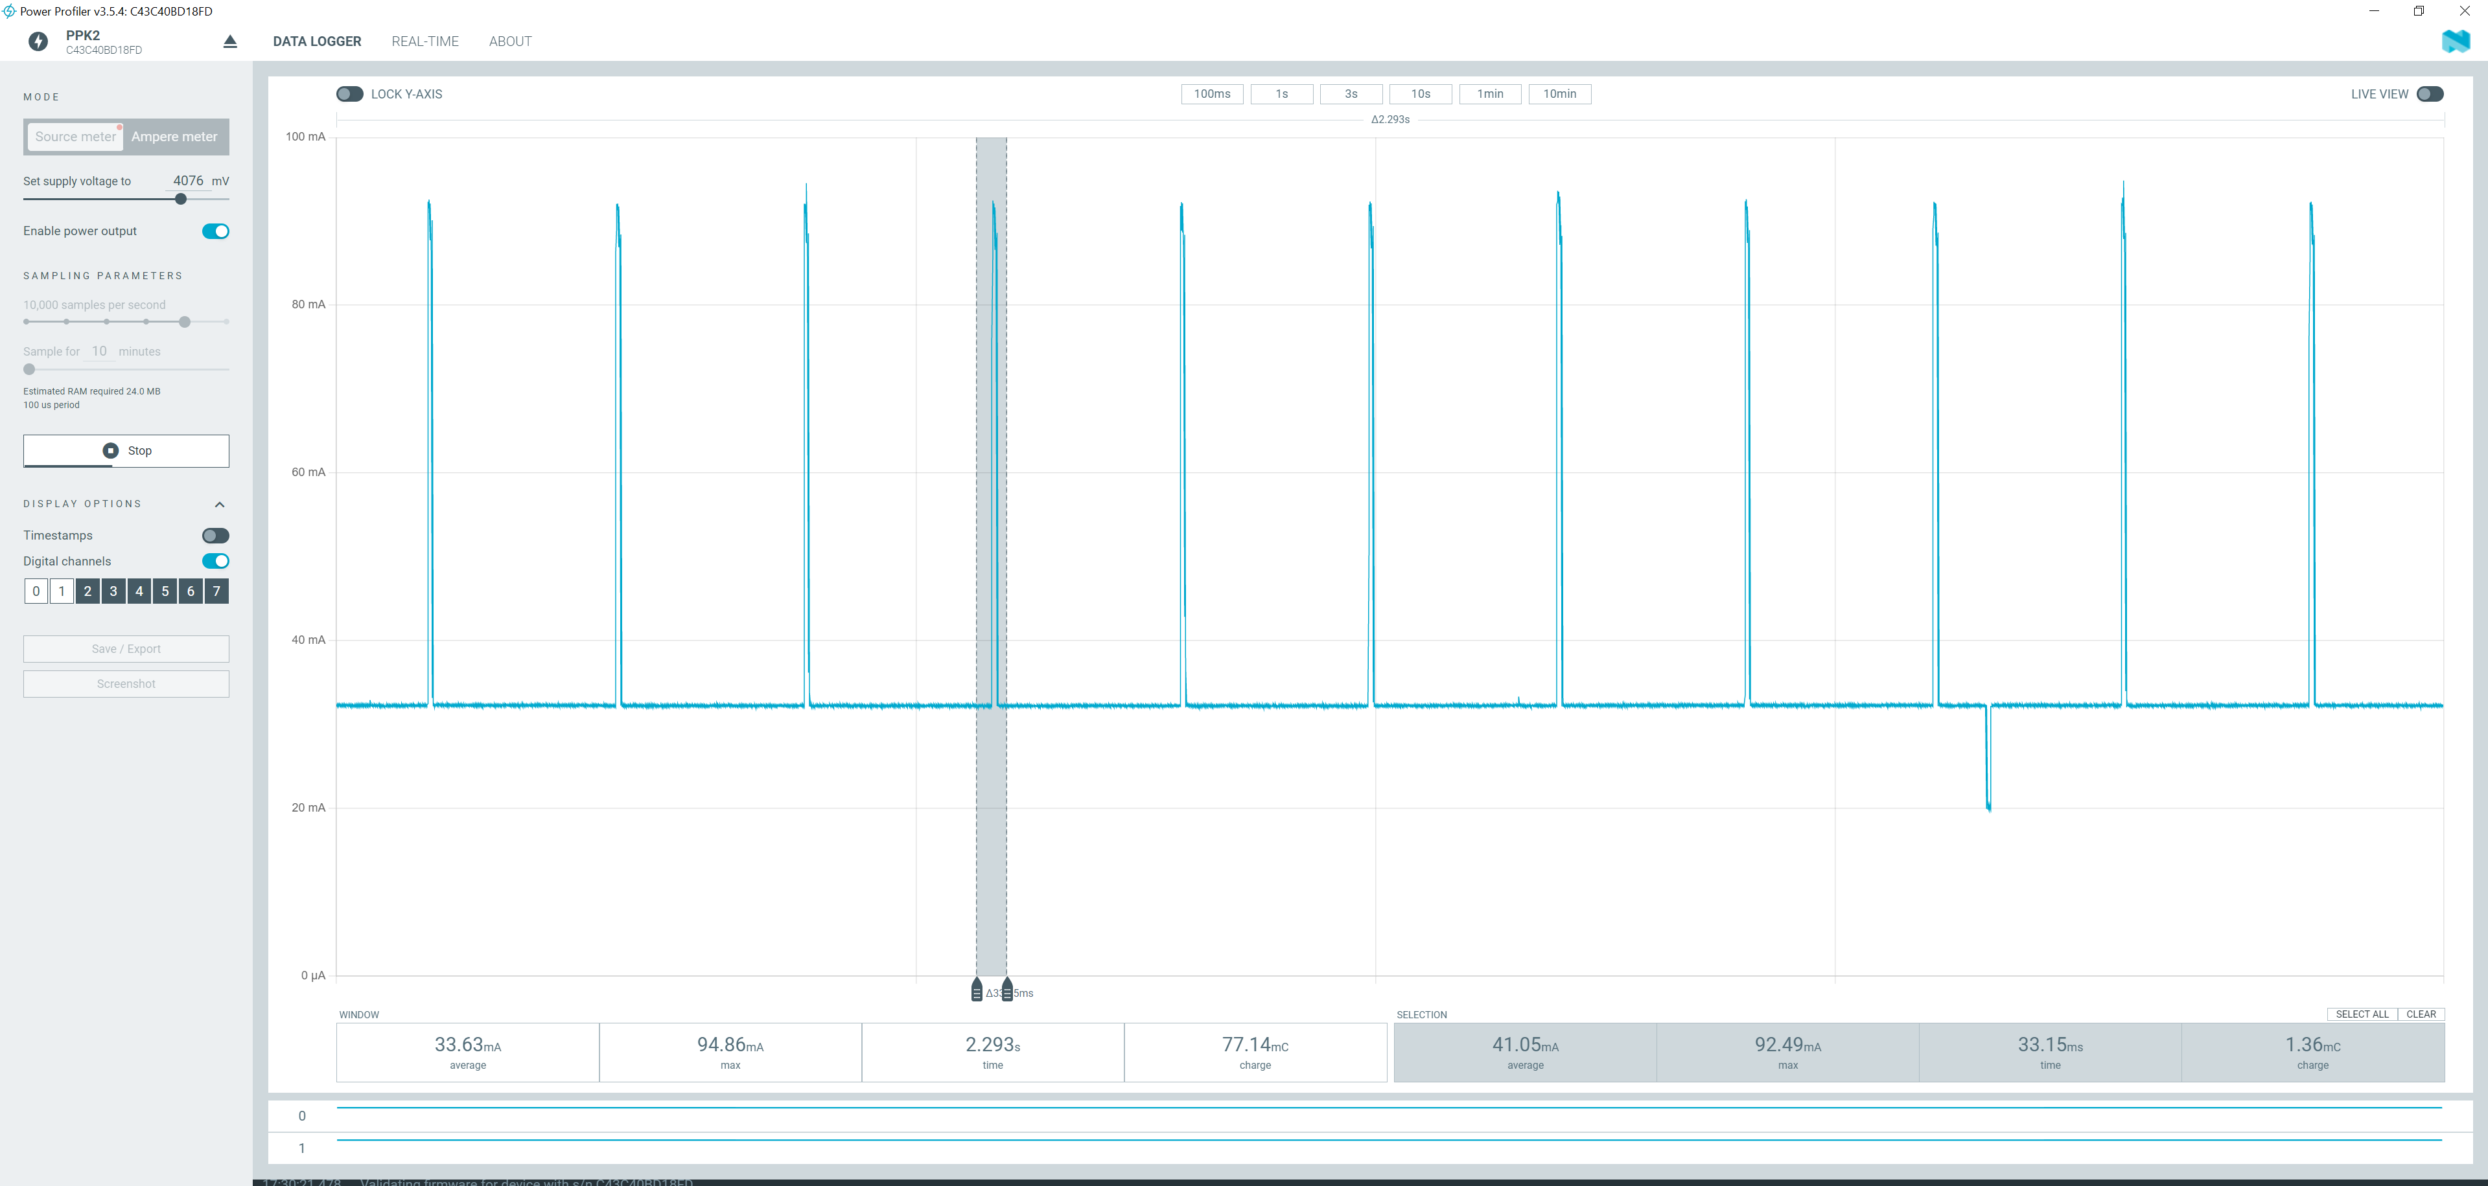Select the right selection handle marker

(1007, 990)
